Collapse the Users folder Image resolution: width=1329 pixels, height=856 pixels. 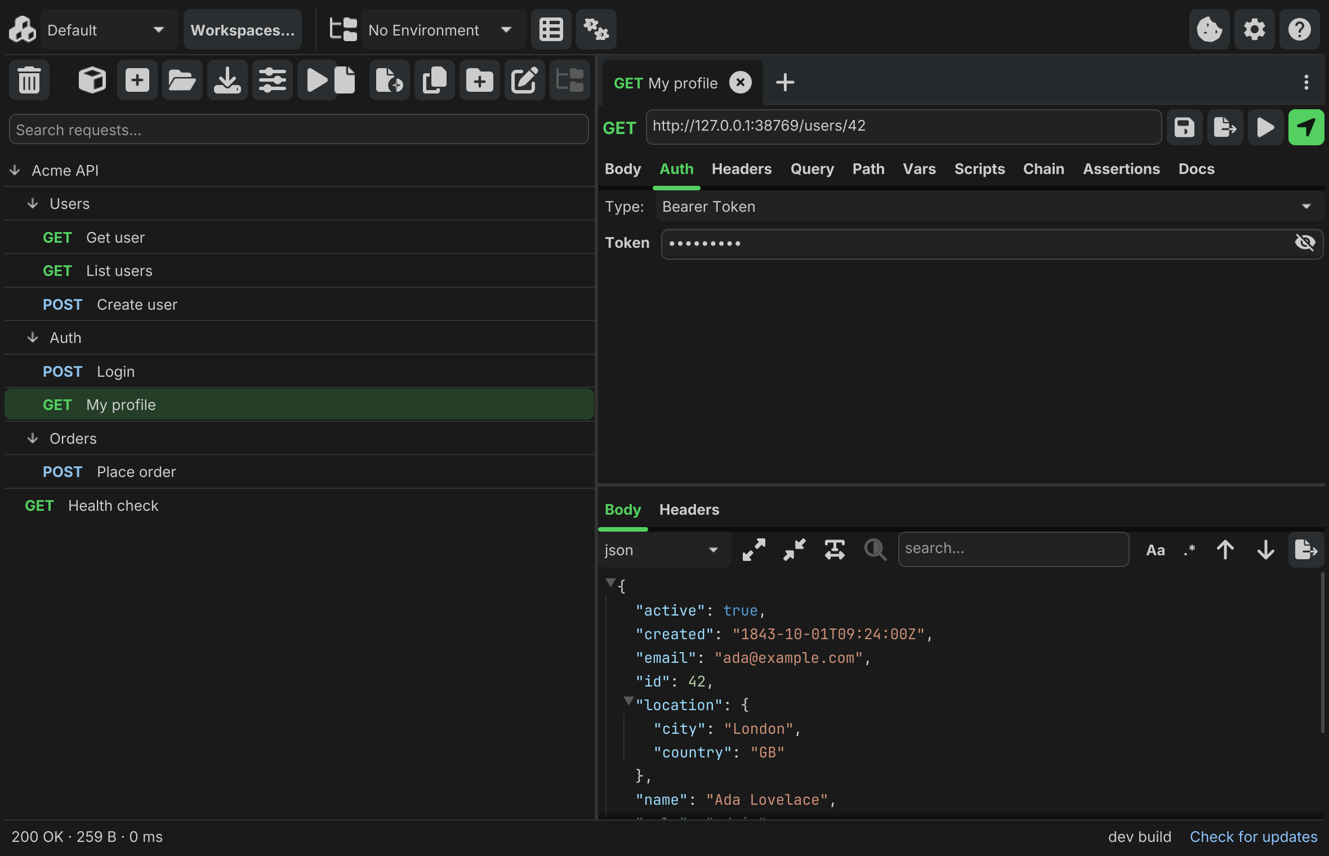32,203
